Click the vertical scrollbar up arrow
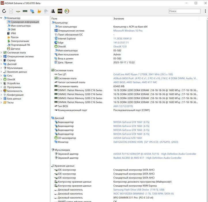This screenshot has height=202, width=208. point(207,18)
